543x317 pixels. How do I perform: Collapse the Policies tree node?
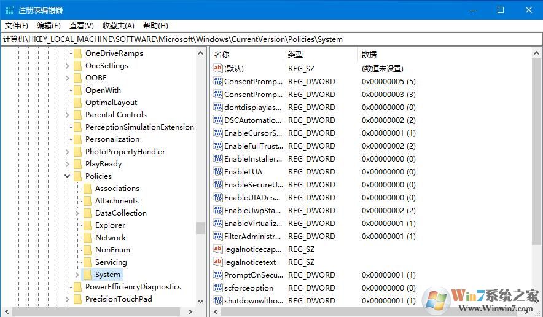(67, 176)
